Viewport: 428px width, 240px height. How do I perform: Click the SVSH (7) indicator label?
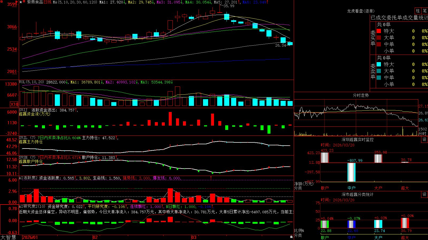27,158
